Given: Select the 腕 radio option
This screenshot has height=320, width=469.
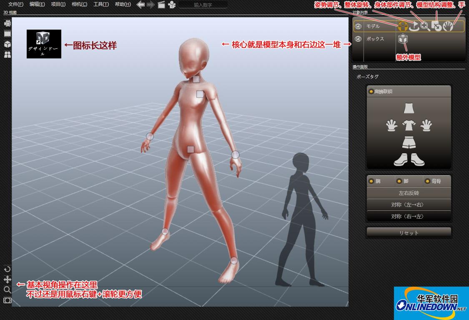Looking at the screenshot, I should tap(371, 181).
